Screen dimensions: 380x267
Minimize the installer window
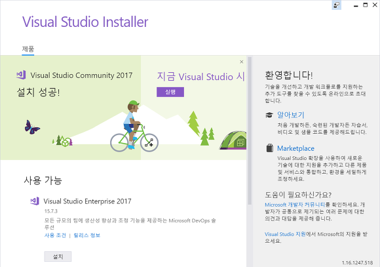(x=356, y=5)
